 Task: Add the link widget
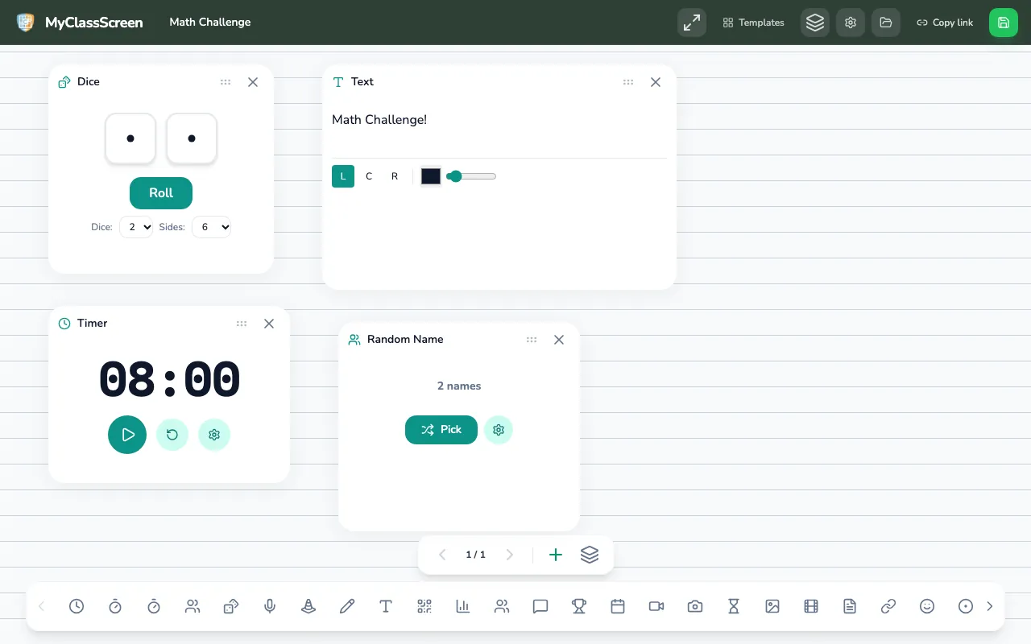tap(888, 606)
